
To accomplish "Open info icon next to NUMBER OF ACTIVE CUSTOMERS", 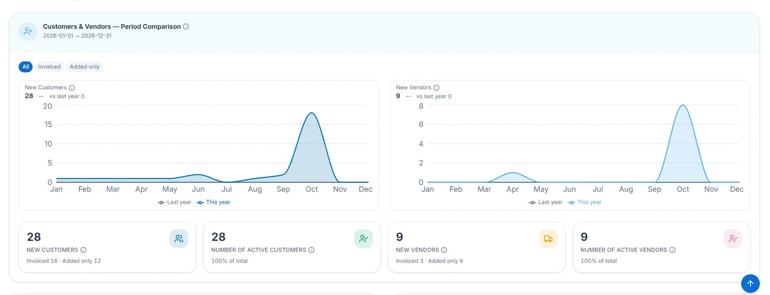I will click(x=311, y=250).
